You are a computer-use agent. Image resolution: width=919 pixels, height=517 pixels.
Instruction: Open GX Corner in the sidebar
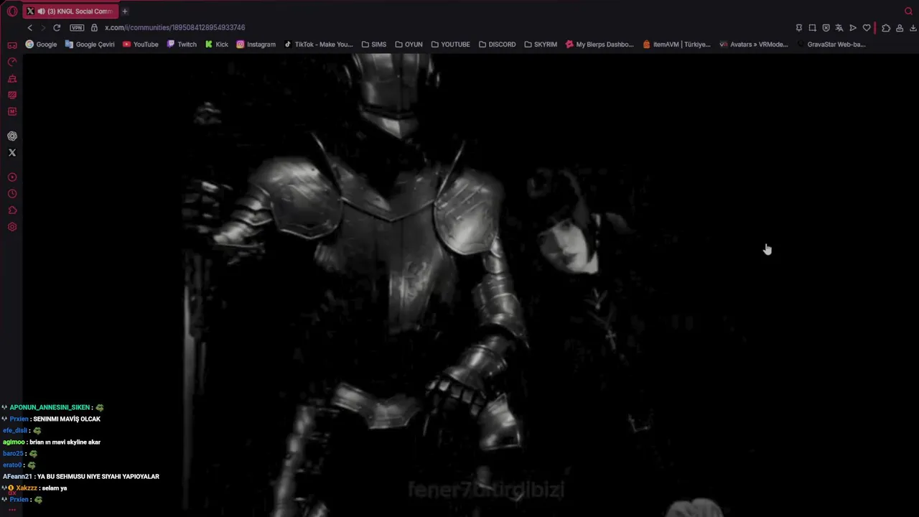pos(12,45)
